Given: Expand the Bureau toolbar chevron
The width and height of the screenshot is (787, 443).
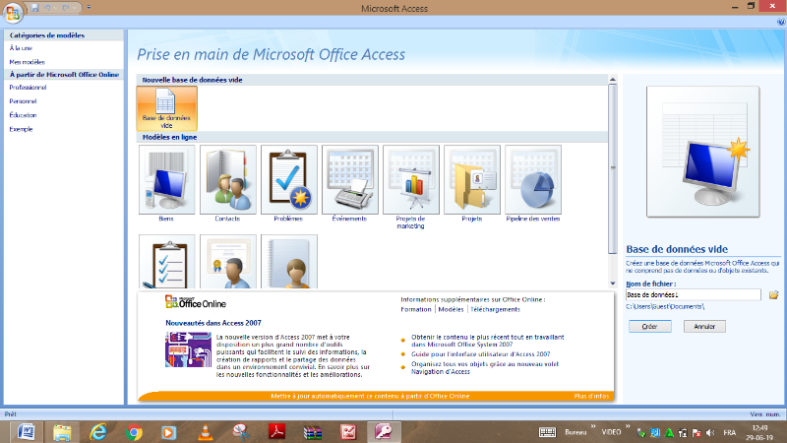Looking at the screenshot, I should click(593, 427).
